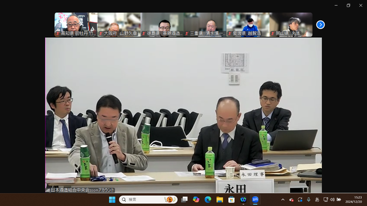The height and width of the screenshot is (206, 367).
Task: Click the tray camera recording indicator icon
Action: click(x=291, y=200)
